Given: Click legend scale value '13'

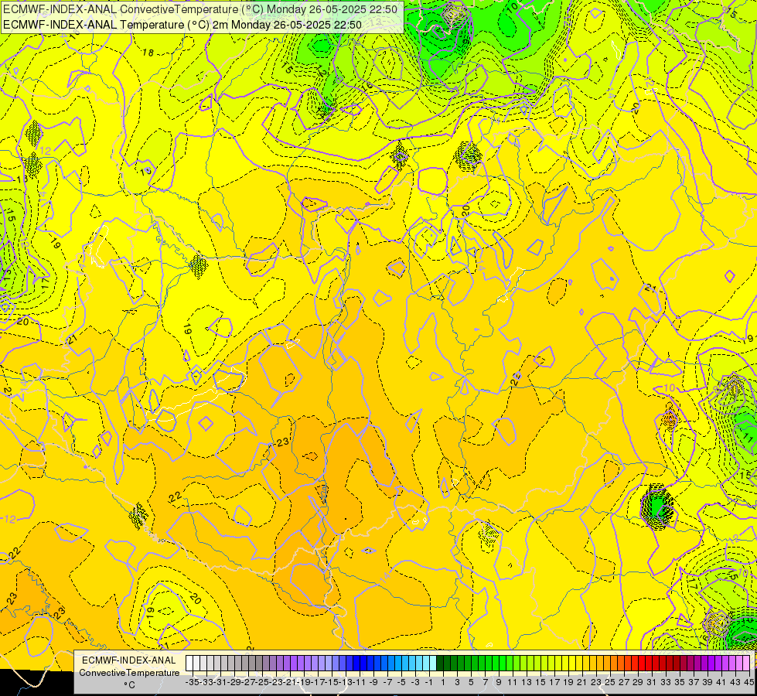Looking at the screenshot, I should pos(527,682).
